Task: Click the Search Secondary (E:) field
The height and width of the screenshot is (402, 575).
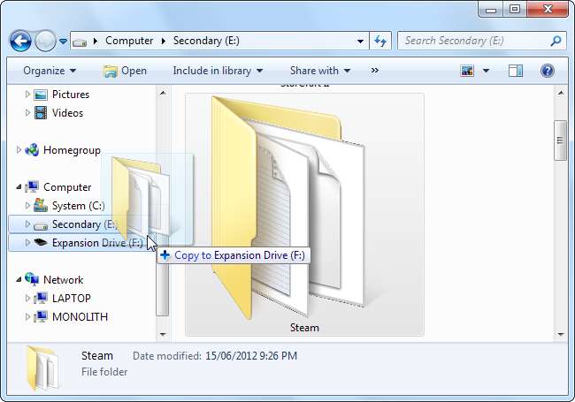Action: 476,41
